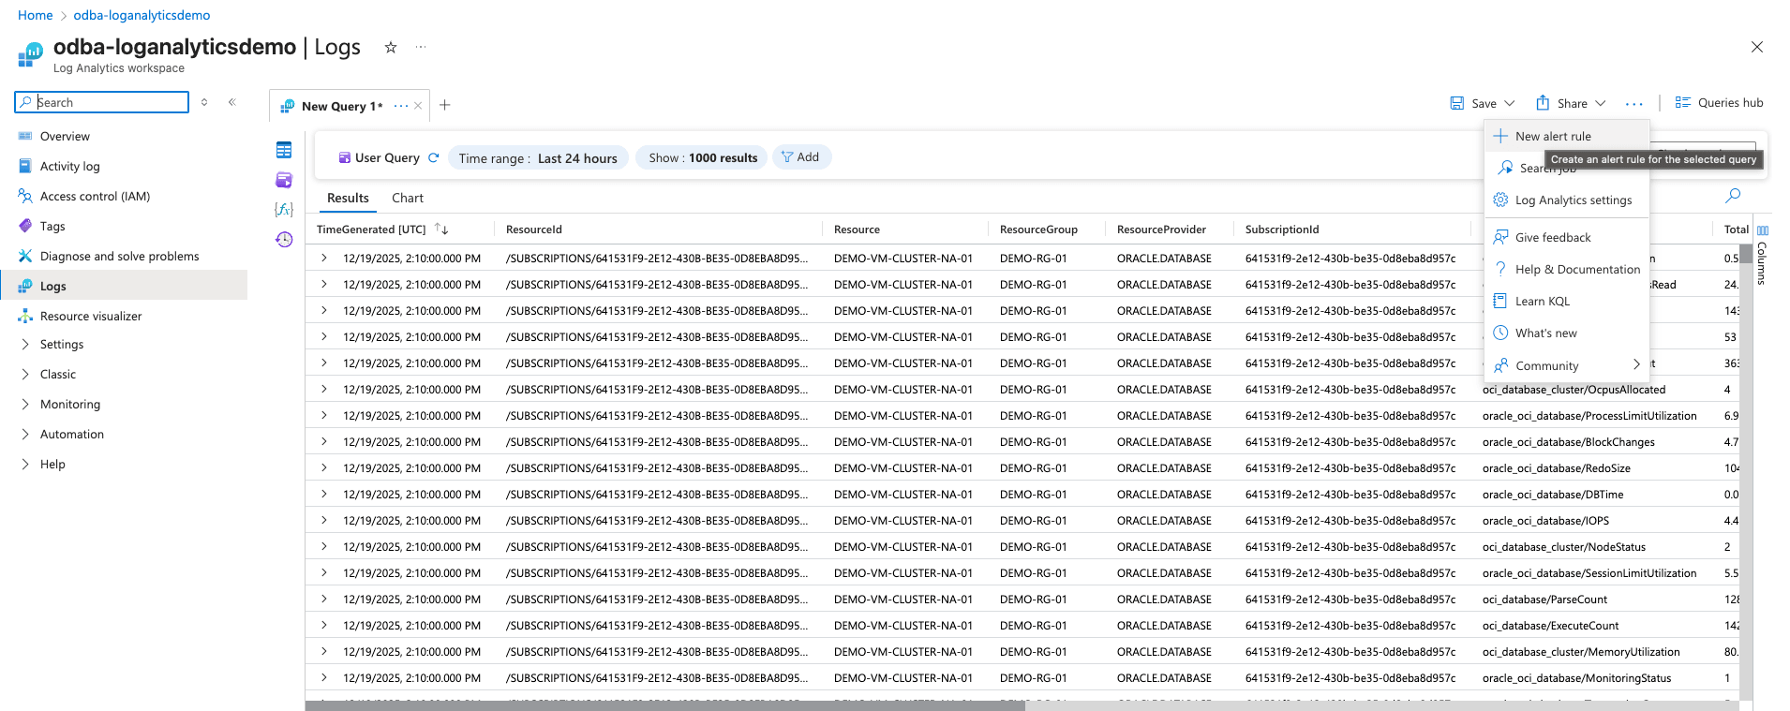This screenshot has width=1790, height=711.
Task: Choose Give feedback from the menu
Action: coord(1566,237)
